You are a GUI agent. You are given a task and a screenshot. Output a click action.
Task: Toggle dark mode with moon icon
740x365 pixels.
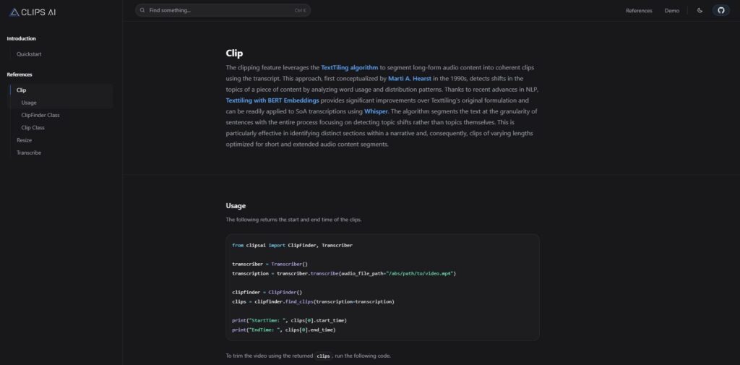click(700, 10)
